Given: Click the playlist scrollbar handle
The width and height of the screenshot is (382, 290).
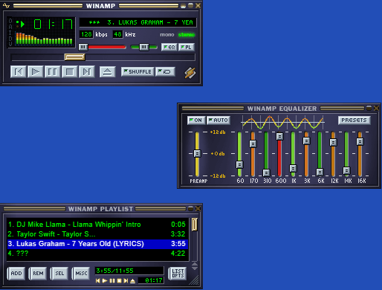Looking at the screenshot, I should (x=195, y=225).
